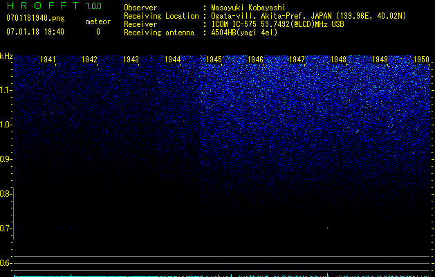Select the A504HB(yagi 4el) antenna text
The height and width of the screenshot is (277, 435).
click(x=244, y=33)
